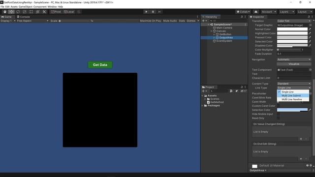Open the Navigation Automatic dropdown
This screenshot has height=177, width=315.
(294, 59)
